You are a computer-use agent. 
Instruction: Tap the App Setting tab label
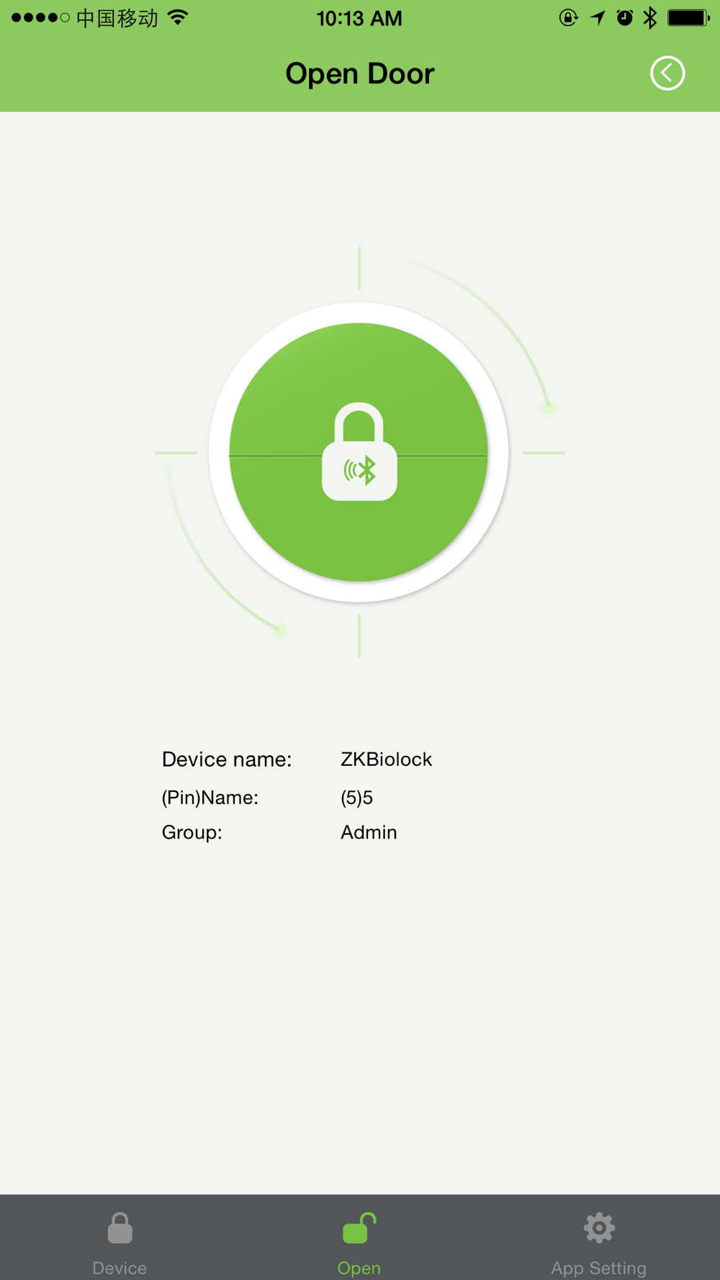(599, 1268)
